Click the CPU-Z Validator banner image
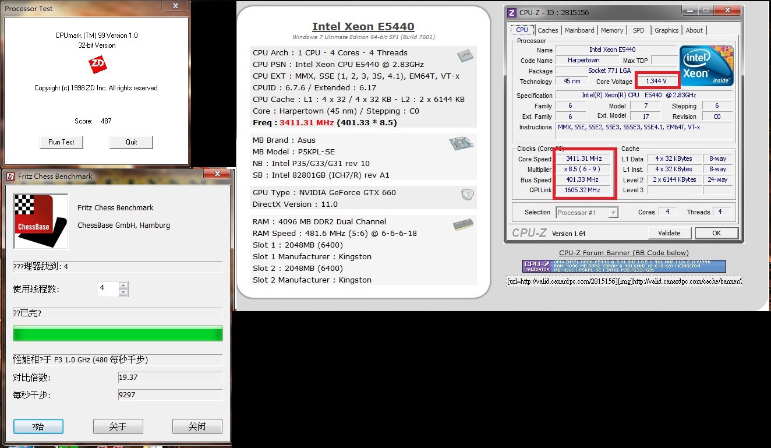 [624, 266]
